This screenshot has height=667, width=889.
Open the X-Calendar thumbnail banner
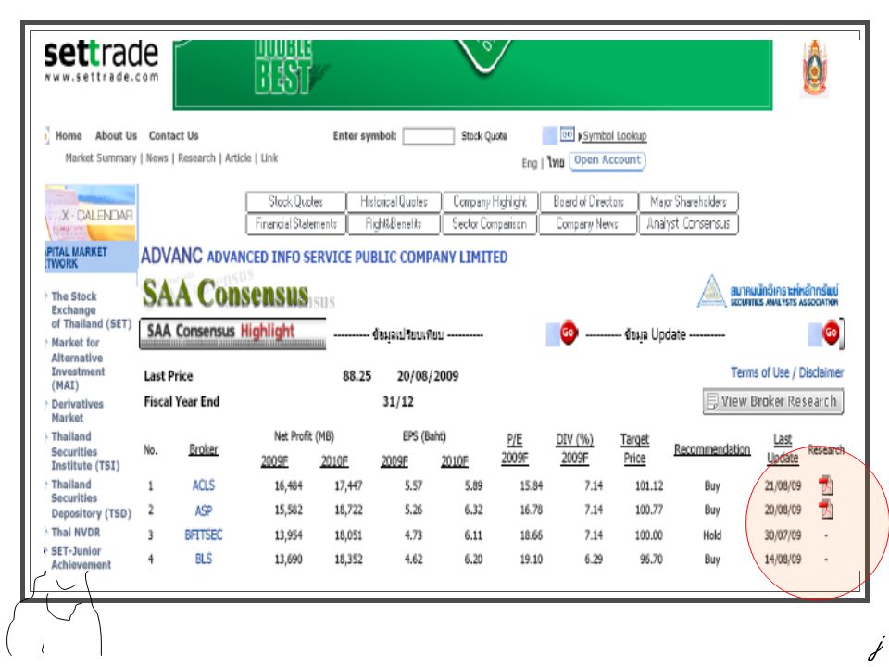click(91, 213)
